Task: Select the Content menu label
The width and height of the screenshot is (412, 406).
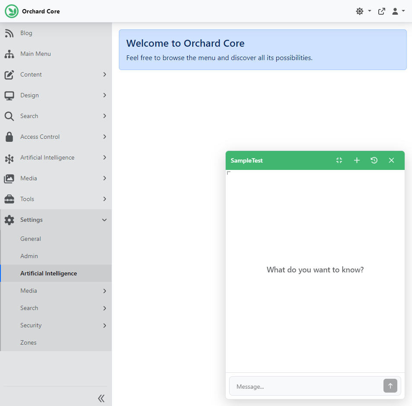Action: (x=31, y=75)
